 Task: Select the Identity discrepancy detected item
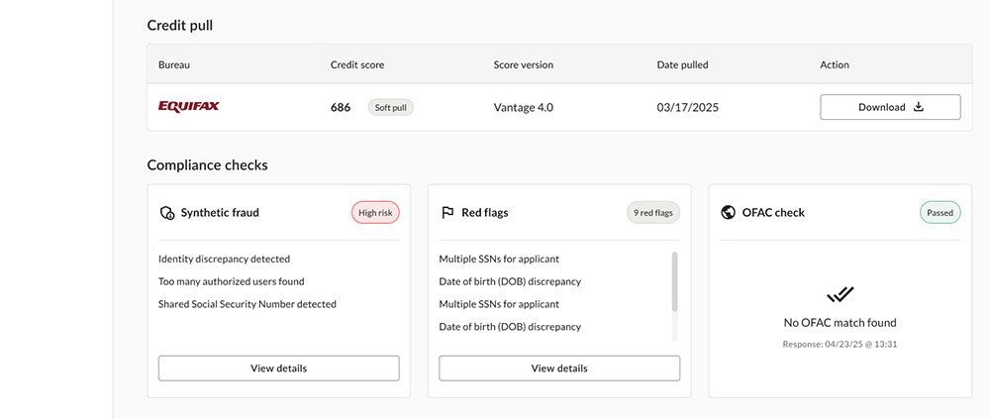click(224, 259)
